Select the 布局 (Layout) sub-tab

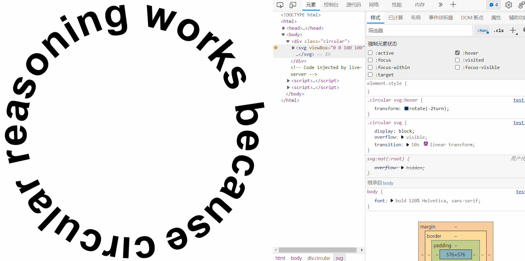tap(416, 18)
